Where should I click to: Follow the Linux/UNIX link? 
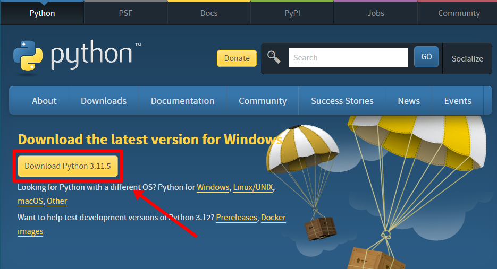coord(253,187)
